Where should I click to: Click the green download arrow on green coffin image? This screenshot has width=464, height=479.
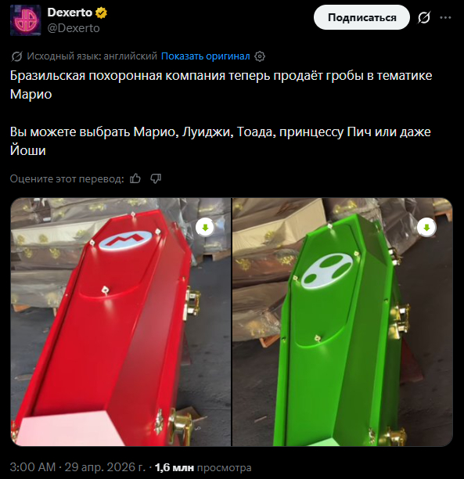click(426, 227)
